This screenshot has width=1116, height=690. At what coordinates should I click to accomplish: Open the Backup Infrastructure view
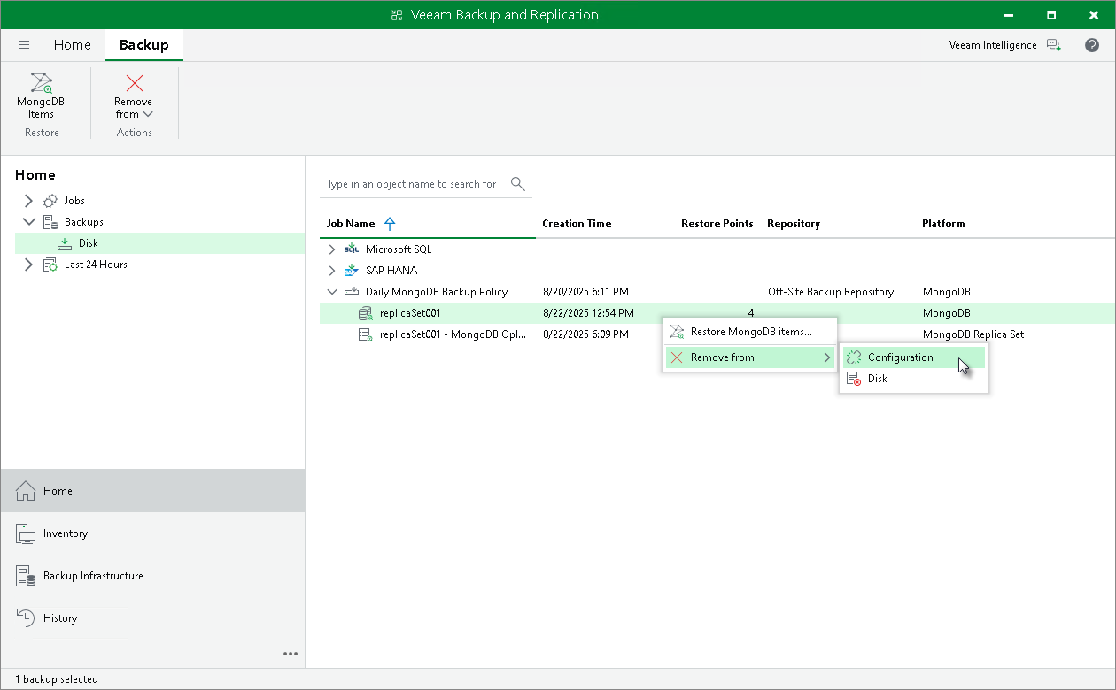93,576
